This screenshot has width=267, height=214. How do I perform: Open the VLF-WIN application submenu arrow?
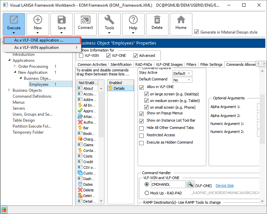coord(77,48)
